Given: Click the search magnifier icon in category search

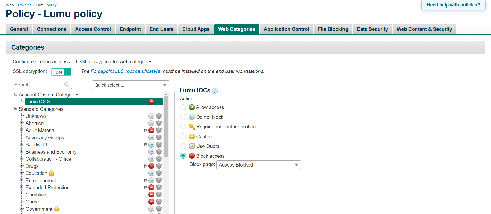Looking at the screenshot, I should click(x=66, y=85).
